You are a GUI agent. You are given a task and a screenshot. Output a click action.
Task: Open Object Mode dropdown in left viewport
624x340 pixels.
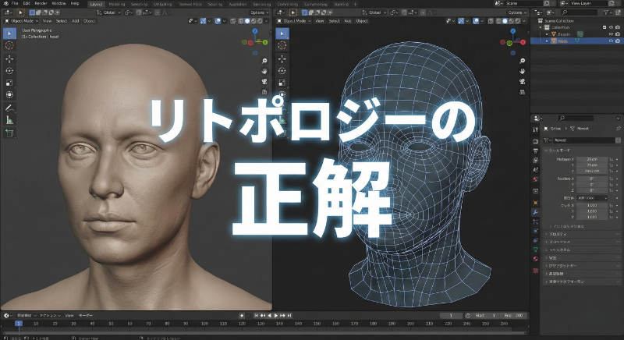coord(20,21)
